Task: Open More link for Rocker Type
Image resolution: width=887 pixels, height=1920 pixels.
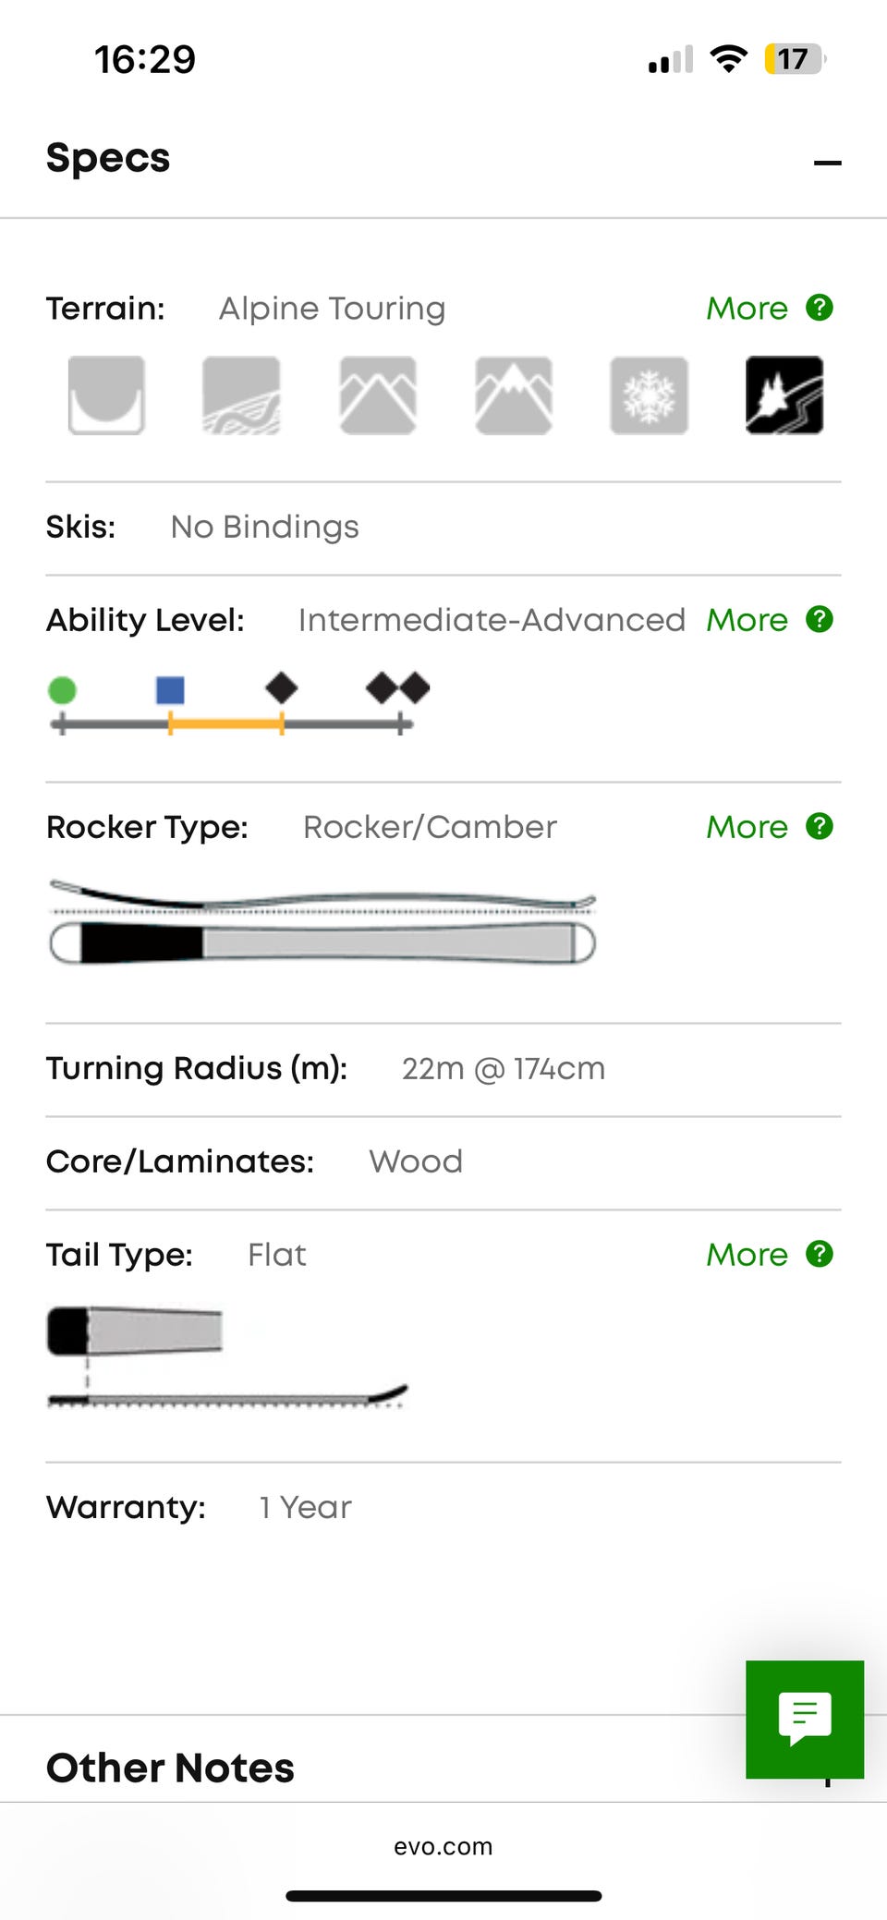Action: pos(747,827)
